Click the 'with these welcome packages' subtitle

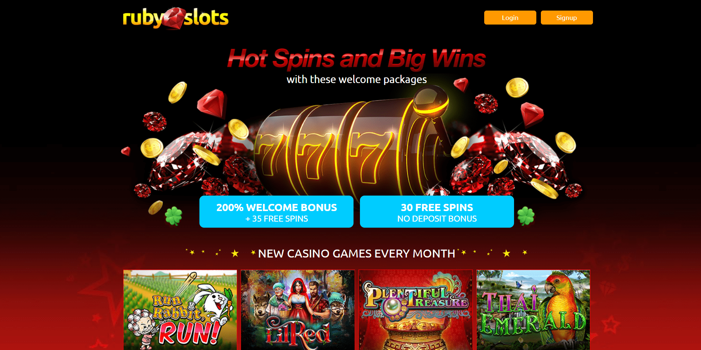(x=357, y=79)
